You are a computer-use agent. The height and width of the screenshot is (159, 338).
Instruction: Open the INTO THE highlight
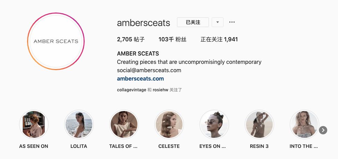coord(304,124)
